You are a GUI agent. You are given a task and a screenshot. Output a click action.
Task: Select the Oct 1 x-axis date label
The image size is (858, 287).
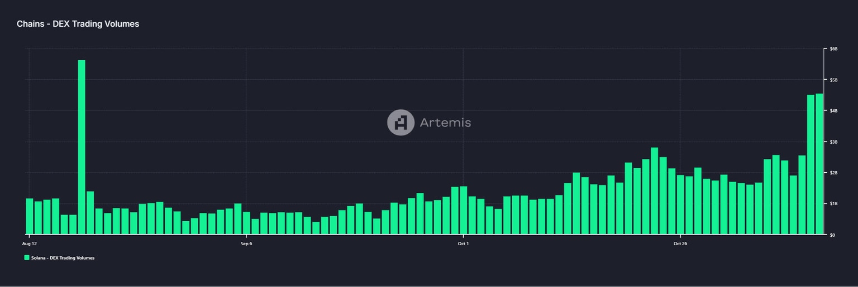pyautogui.click(x=463, y=244)
